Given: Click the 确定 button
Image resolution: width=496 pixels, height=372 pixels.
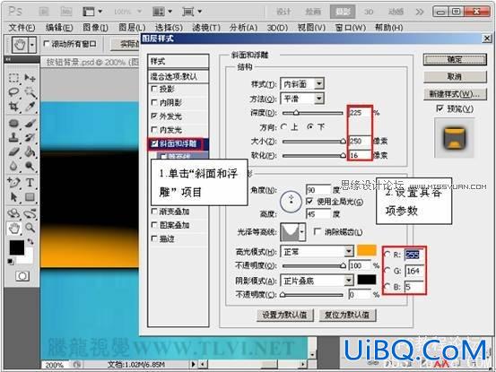Looking at the screenshot, I should pos(455,59).
